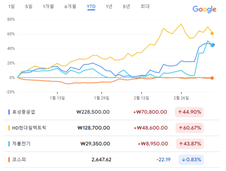This screenshot has height=171, width=226.
Task: Select the 1일 time range tab
Action: [x=12, y=6]
